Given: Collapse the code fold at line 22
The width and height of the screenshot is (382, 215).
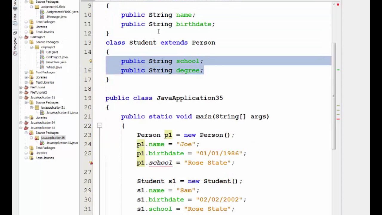Looking at the screenshot, I should click(x=100, y=126).
